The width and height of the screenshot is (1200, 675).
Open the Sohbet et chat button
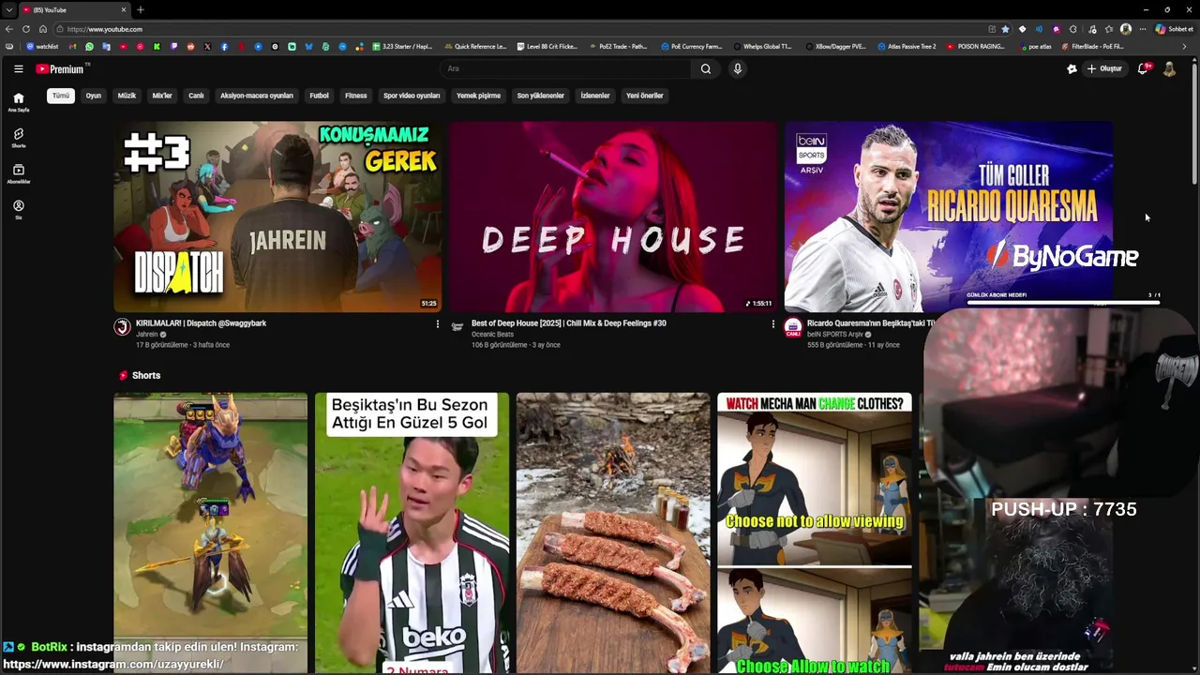pos(1174,29)
